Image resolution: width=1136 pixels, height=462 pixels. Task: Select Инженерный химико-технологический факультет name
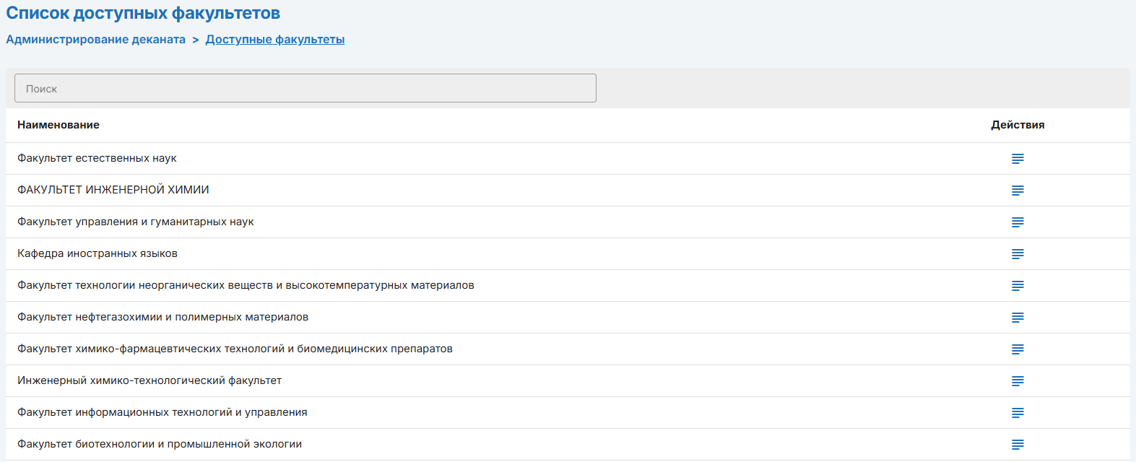coord(149,380)
